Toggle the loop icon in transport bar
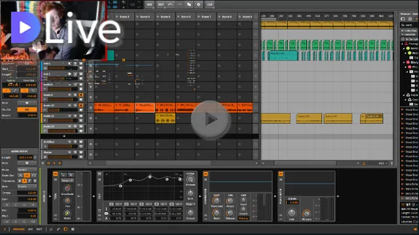Viewport: 419px width, 235px height. (132, 5)
